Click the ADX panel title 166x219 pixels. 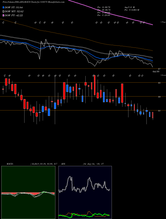tap(63, 164)
